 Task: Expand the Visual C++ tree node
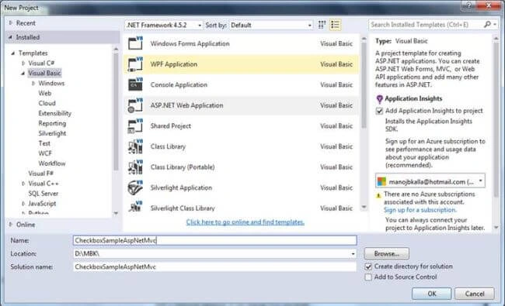(x=23, y=184)
